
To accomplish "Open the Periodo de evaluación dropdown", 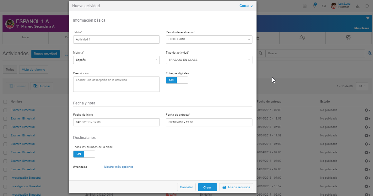I will click(209, 40).
